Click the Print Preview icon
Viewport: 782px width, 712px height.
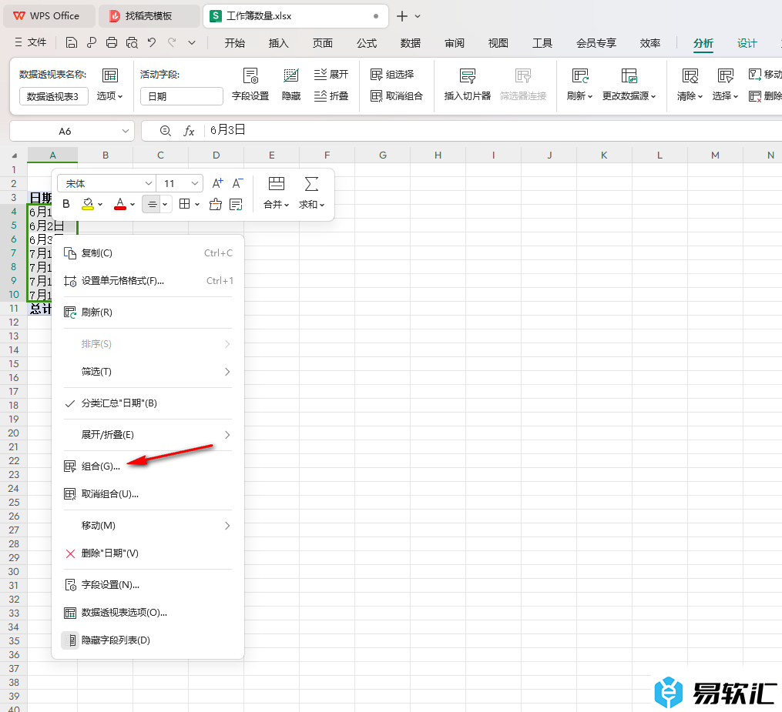click(132, 43)
